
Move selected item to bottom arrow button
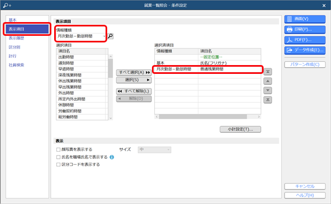coord(267,100)
